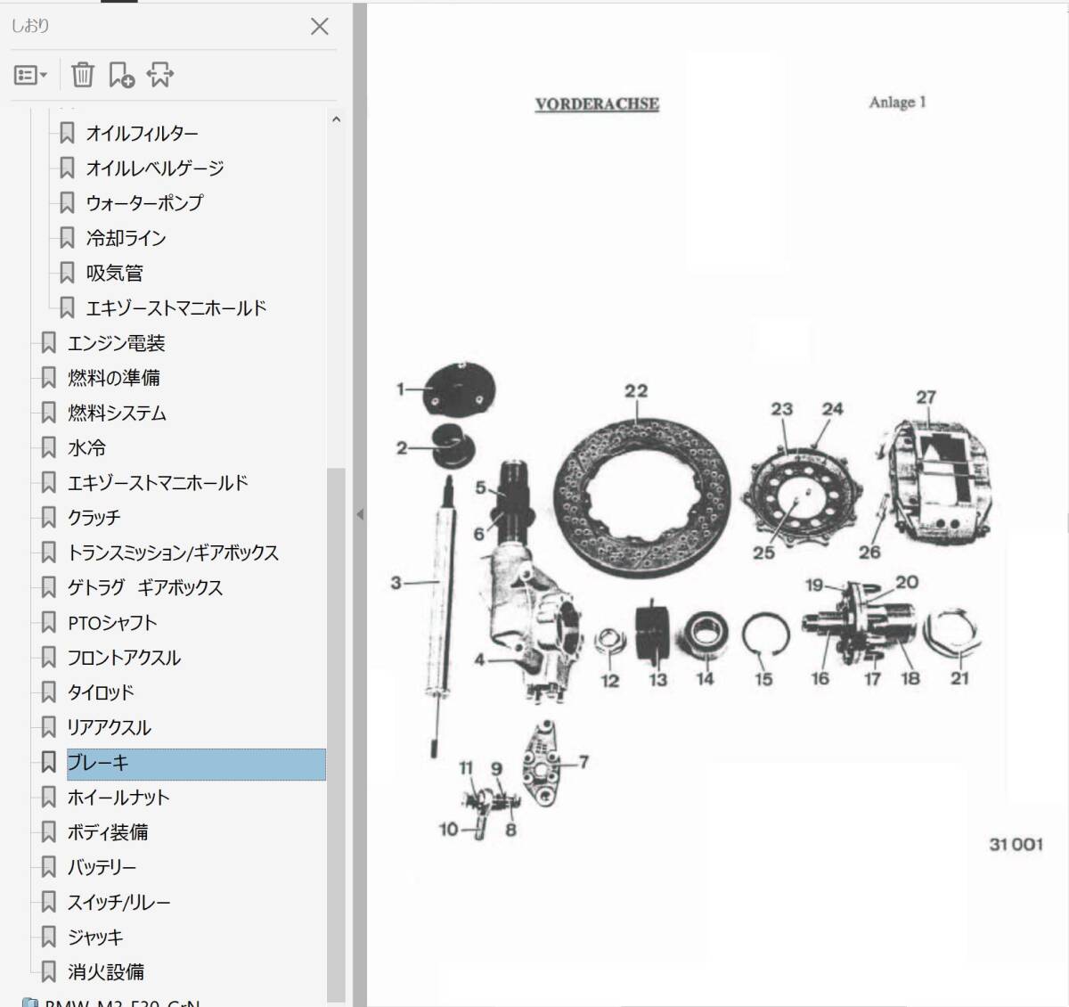
Task: Go to the ジャッキ bookmark
Action: pyautogui.click(x=95, y=937)
